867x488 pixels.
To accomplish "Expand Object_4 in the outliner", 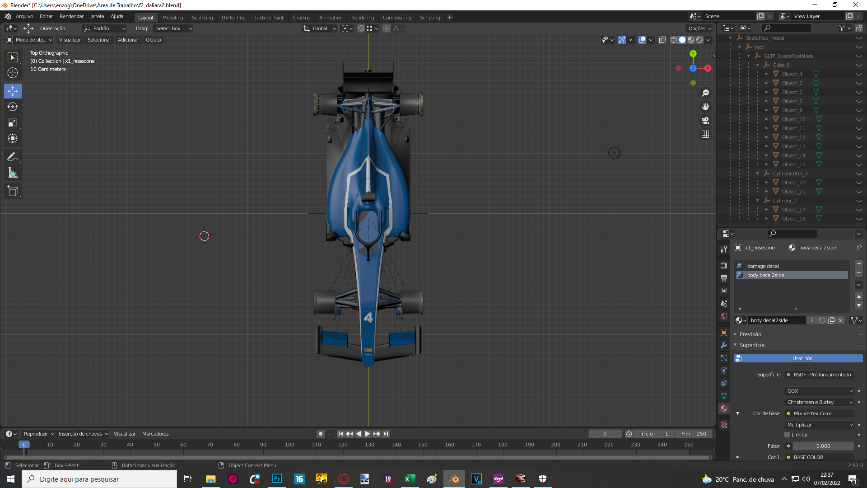I will tap(766, 74).
